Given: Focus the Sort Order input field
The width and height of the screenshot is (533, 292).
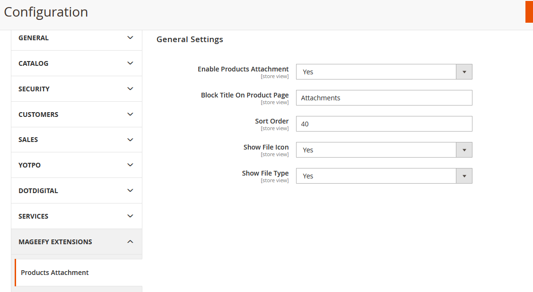Looking at the screenshot, I should point(384,124).
